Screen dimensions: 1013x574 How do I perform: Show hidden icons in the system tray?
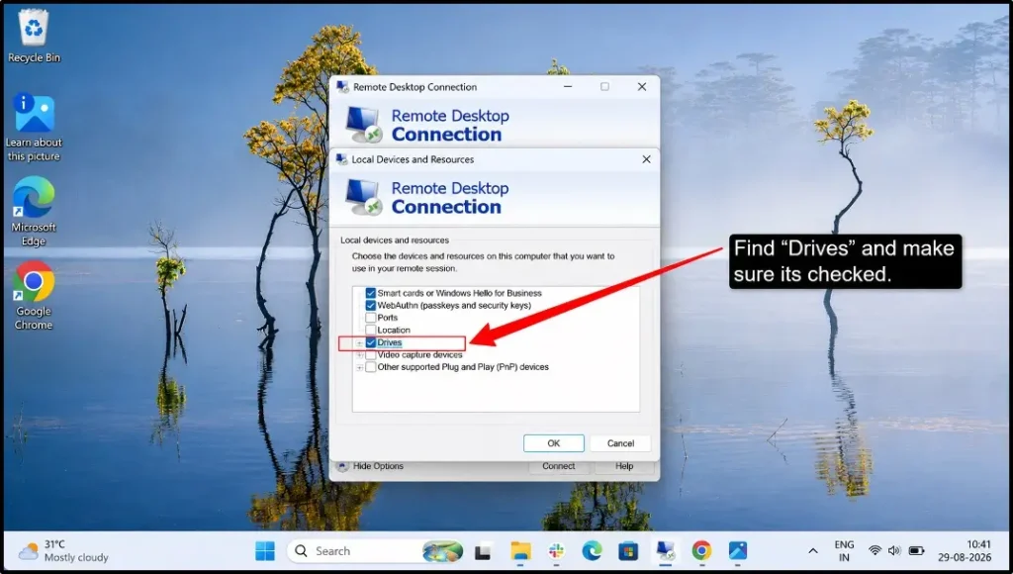(813, 551)
